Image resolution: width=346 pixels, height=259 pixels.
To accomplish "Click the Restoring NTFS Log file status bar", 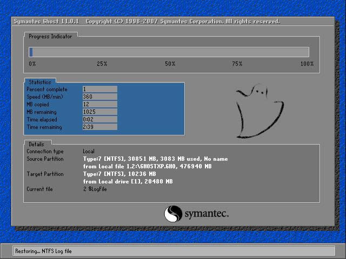I will click(173, 251).
